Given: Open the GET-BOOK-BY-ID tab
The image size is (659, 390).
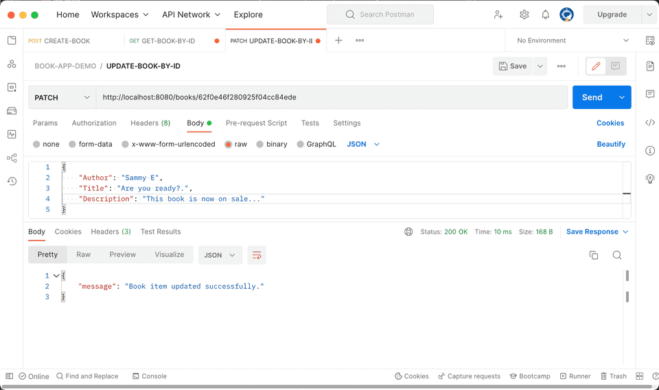Looking at the screenshot, I should click(x=168, y=41).
